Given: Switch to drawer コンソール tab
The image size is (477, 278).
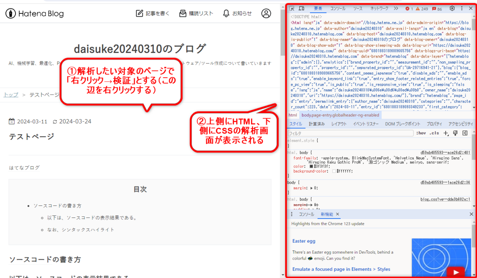Looking at the screenshot, I should (x=306, y=214).
